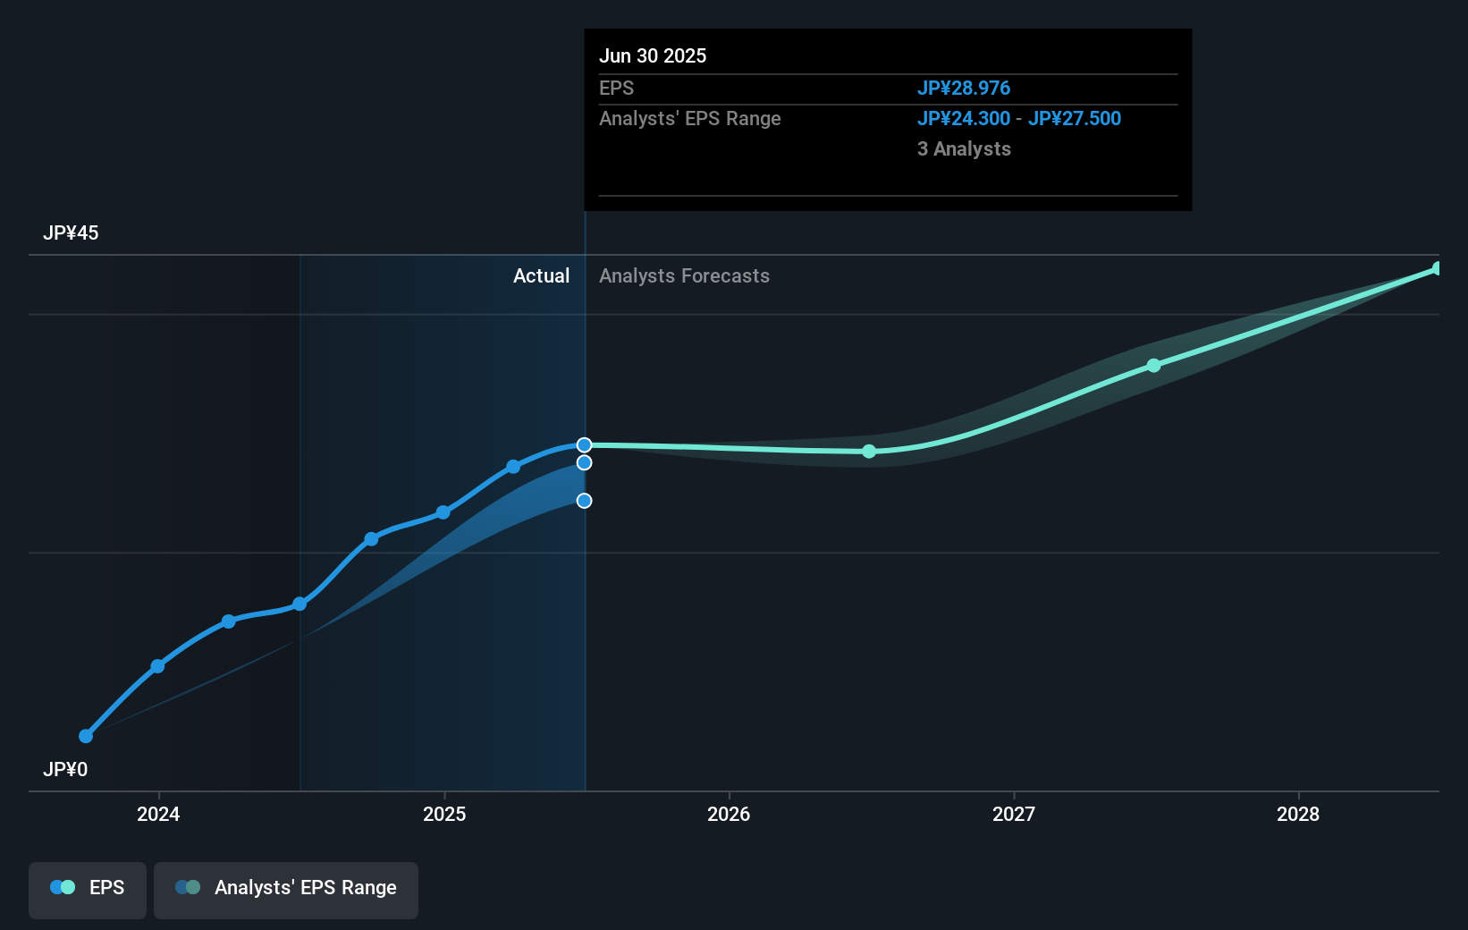Click the Analysts' EPS Range legend dot
Image resolution: width=1468 pixels, height=930 pixels.
coord(187,886)
